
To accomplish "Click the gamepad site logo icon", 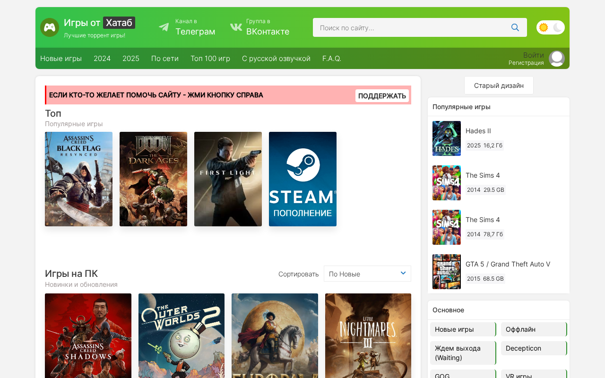I will 50,27.
